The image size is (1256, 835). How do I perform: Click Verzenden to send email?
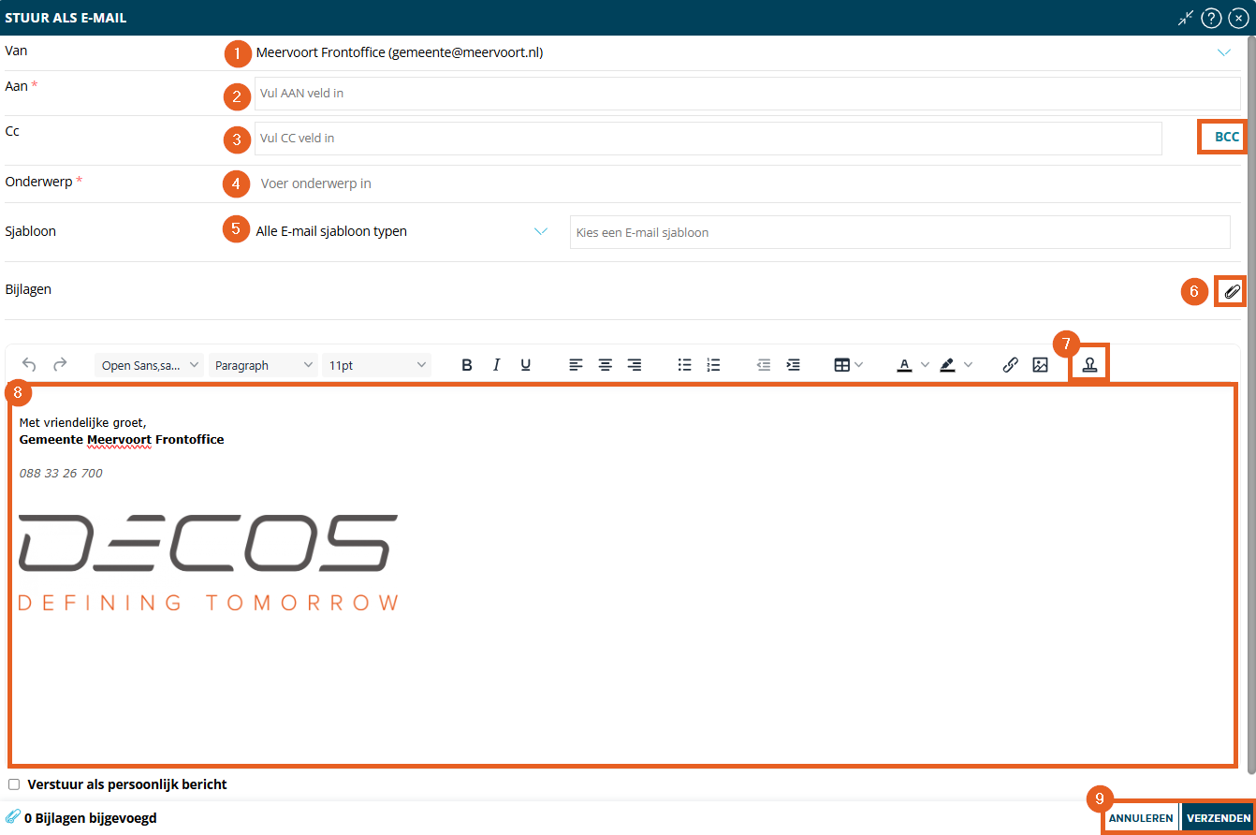point(1218,818)
